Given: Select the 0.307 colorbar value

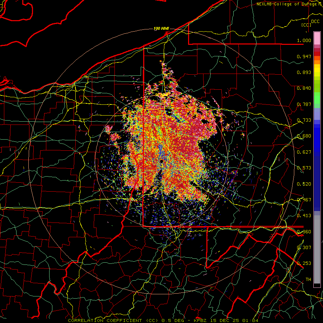Looking at the screenshot, I should pyautogui.click(x=304, y=248).
